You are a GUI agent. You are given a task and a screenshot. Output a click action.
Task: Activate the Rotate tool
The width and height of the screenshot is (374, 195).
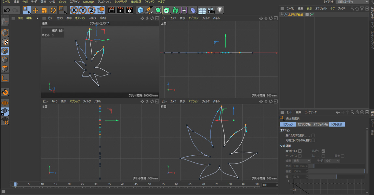tap(53, 10)
